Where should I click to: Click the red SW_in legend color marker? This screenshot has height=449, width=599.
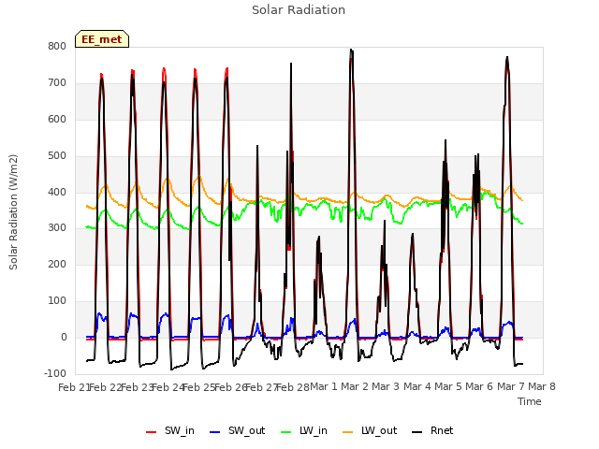(x=152, y=432)
